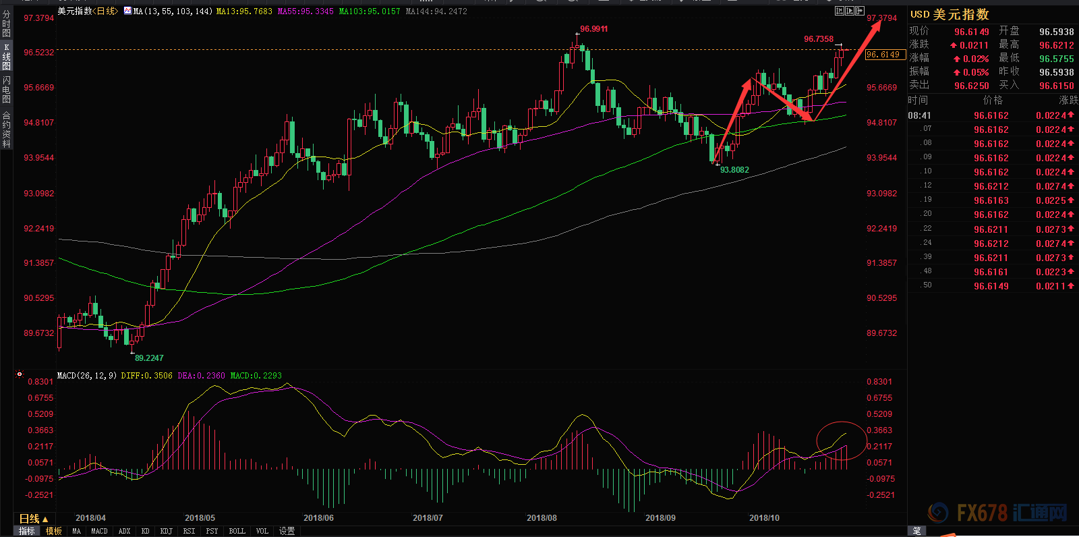
Task: Click the 96.9911 high price annotation
Action: (593, 29)
